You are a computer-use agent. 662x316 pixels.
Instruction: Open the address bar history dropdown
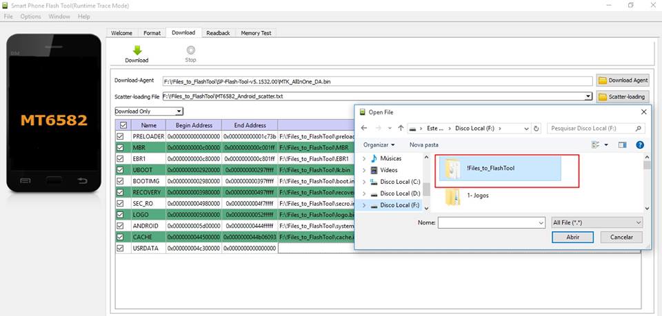click(x=526, y=129)
